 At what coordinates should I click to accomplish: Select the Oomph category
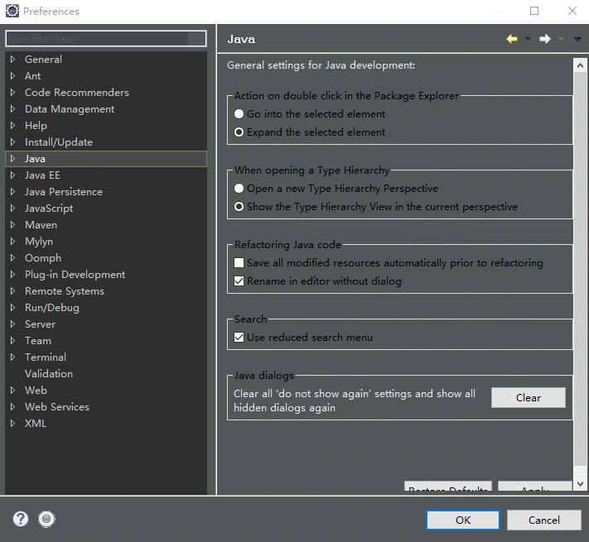point(43,258)
